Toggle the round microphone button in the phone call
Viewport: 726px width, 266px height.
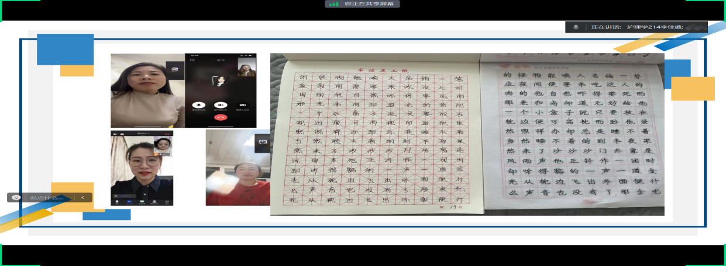tap(198, 104)
